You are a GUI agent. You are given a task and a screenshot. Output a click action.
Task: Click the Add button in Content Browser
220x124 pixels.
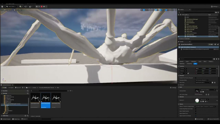click(4, 88)
